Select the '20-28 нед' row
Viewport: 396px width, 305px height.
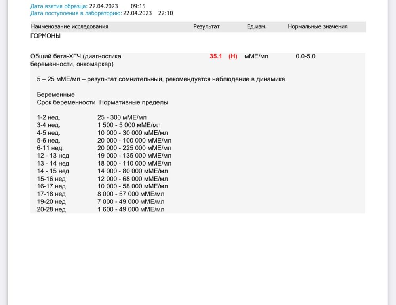click(101, 209)
